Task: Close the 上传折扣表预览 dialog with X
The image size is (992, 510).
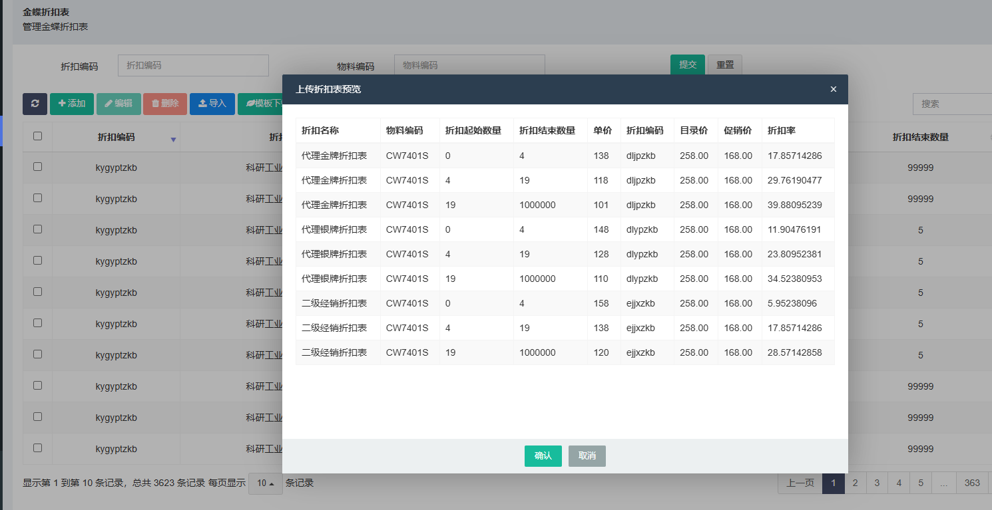Action: click(x=833, y=89)
